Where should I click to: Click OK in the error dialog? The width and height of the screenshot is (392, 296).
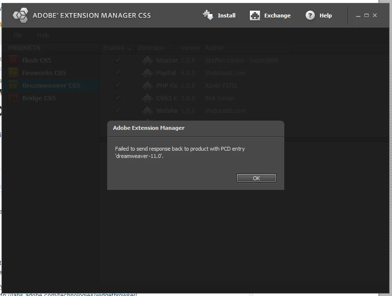[x=256, y=178]
